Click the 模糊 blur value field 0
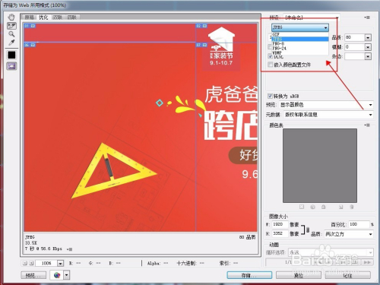 pos(355,47)
